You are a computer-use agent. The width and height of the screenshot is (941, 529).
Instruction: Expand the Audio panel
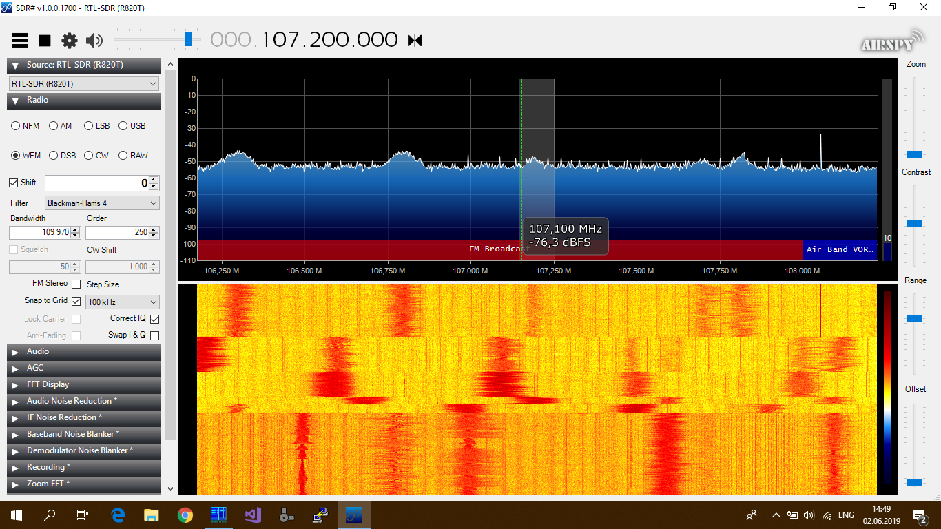84,351
